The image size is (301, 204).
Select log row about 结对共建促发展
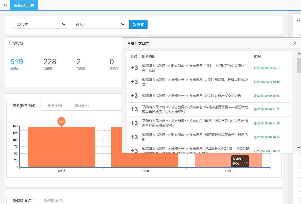(x=209, y=109)
